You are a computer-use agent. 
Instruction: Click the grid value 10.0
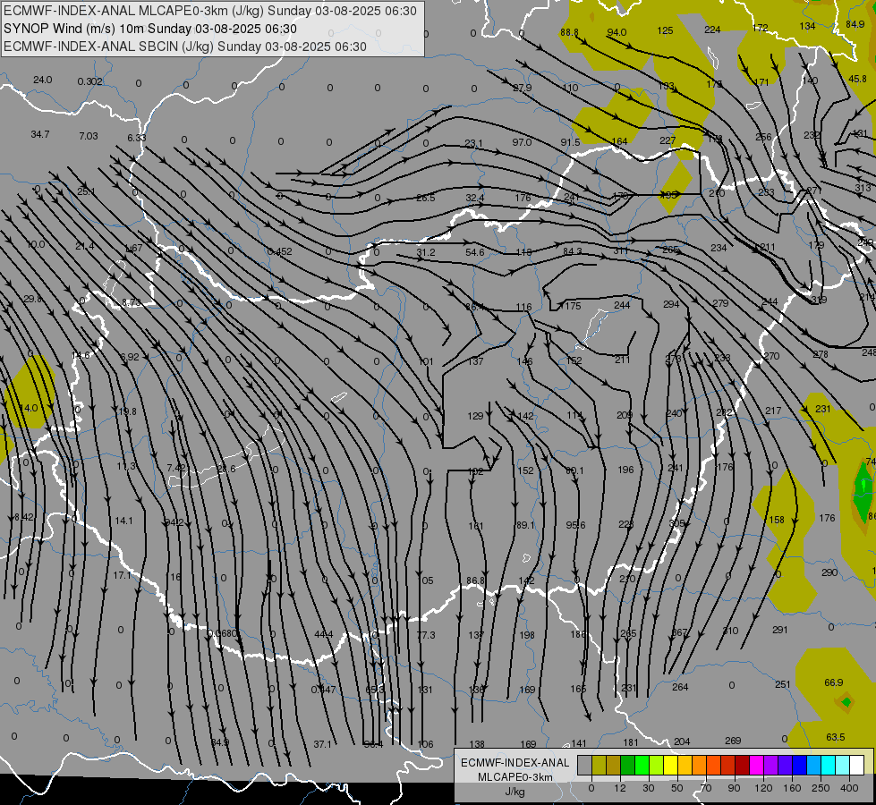click(x=36, y=244)
